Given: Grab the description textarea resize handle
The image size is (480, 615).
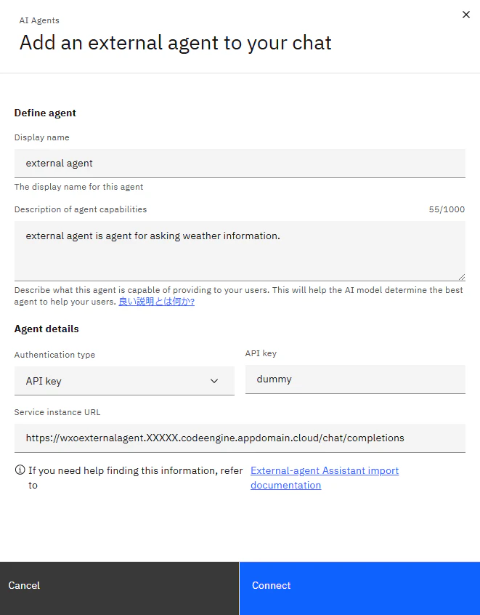Looking at the screenshot, I should point(462,277).
